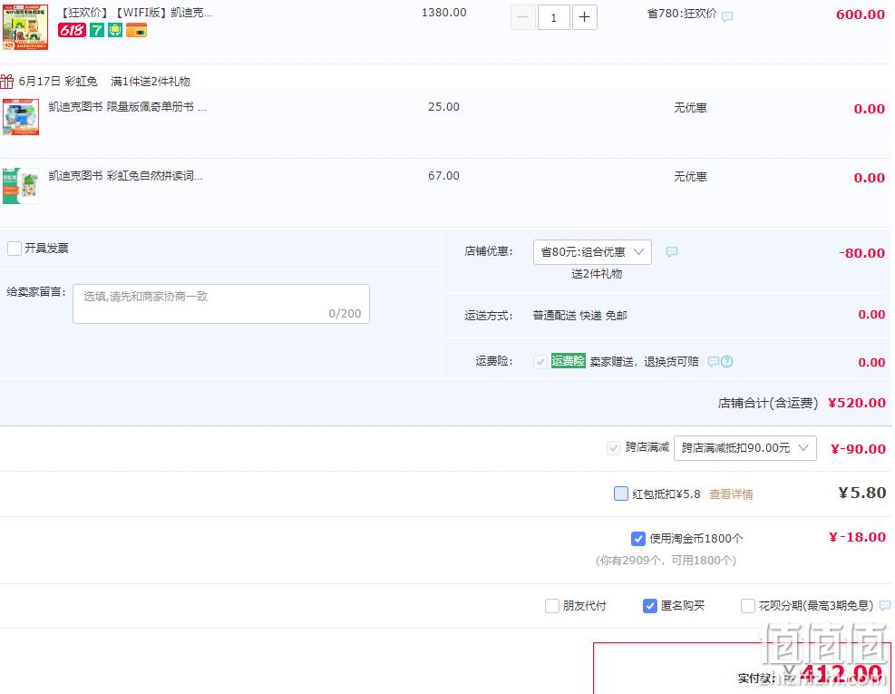Click the 店铺合计(含运费) label
The width and height of the screenshot is (895, 694).
point(768,404)
